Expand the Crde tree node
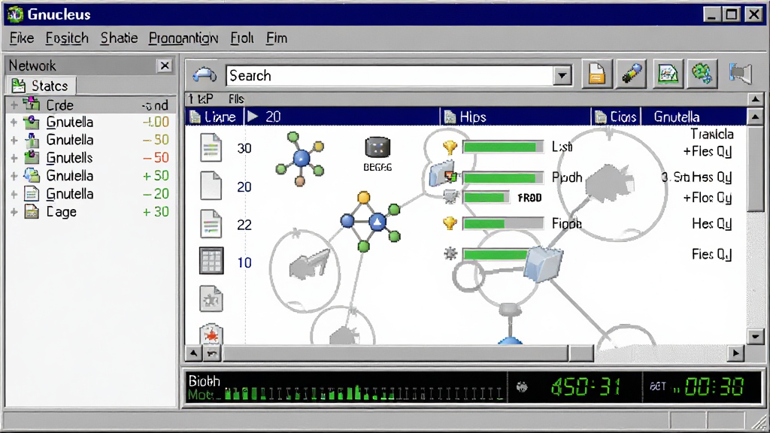Viewport: 770px width, 433px height. [14, 104]
